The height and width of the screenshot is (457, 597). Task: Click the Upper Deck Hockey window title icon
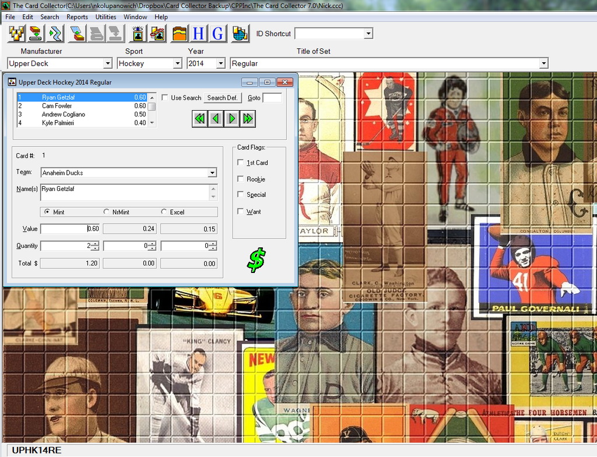point(12,82)
